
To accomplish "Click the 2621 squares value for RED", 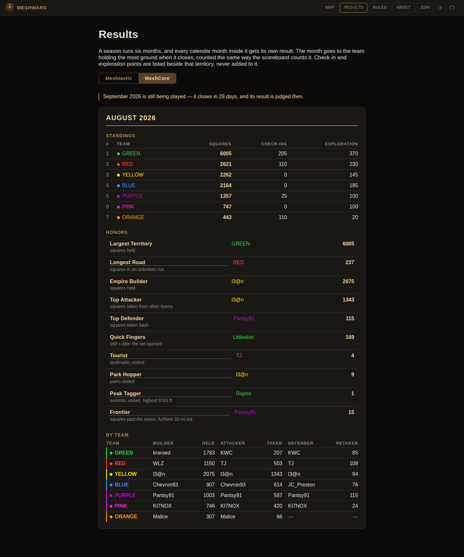I will (x=226, y=164).
